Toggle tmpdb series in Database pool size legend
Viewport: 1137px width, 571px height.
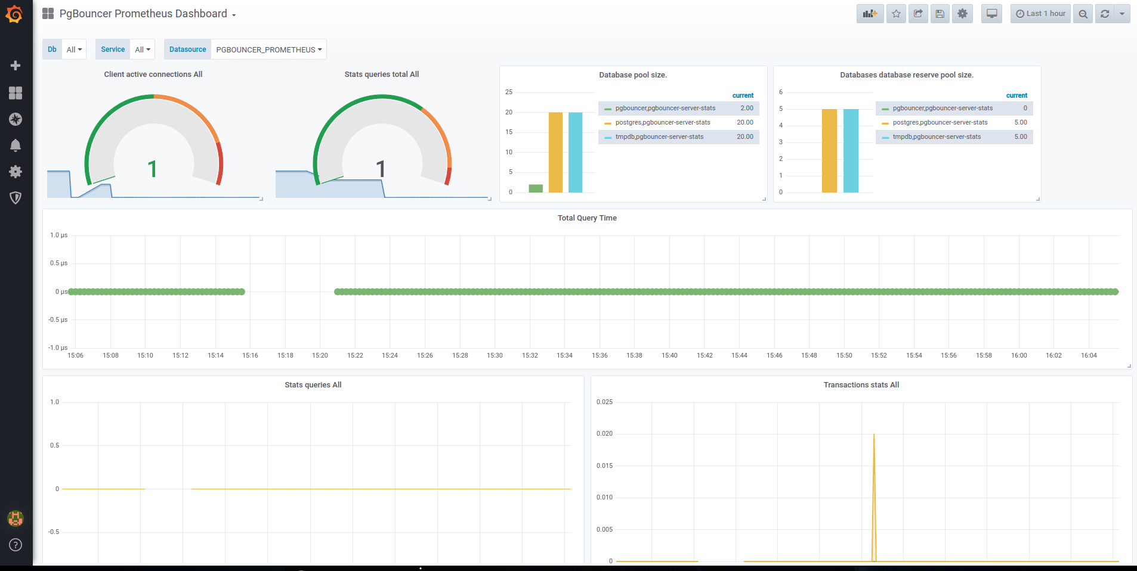(x=659, y=137)
